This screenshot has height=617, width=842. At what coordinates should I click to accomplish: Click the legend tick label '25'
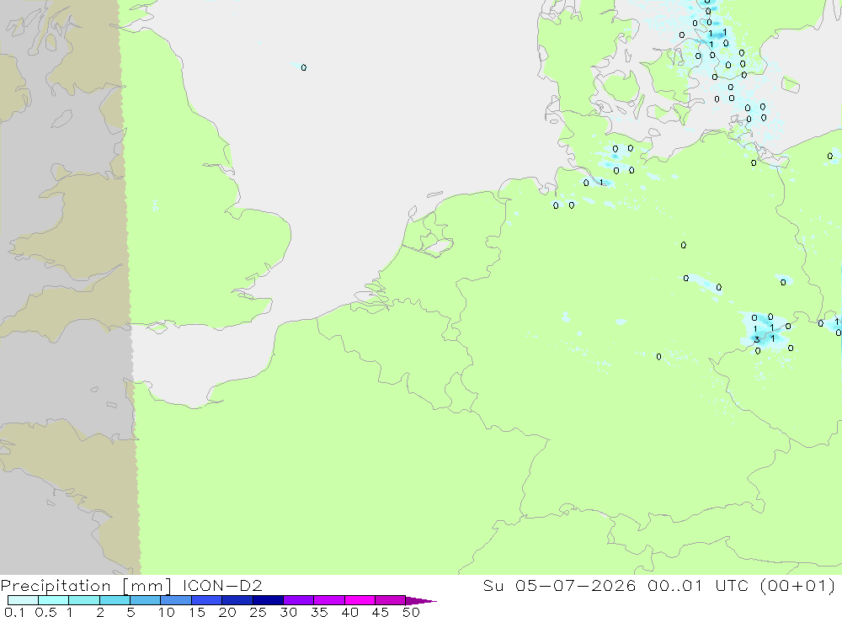pos(258,612)
